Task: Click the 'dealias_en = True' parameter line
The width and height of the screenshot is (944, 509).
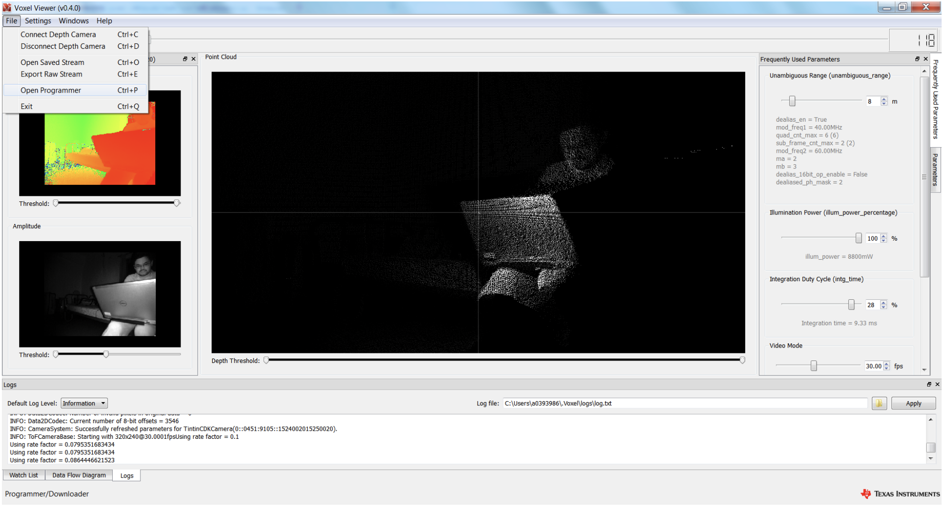Action: tap(801, 120)
